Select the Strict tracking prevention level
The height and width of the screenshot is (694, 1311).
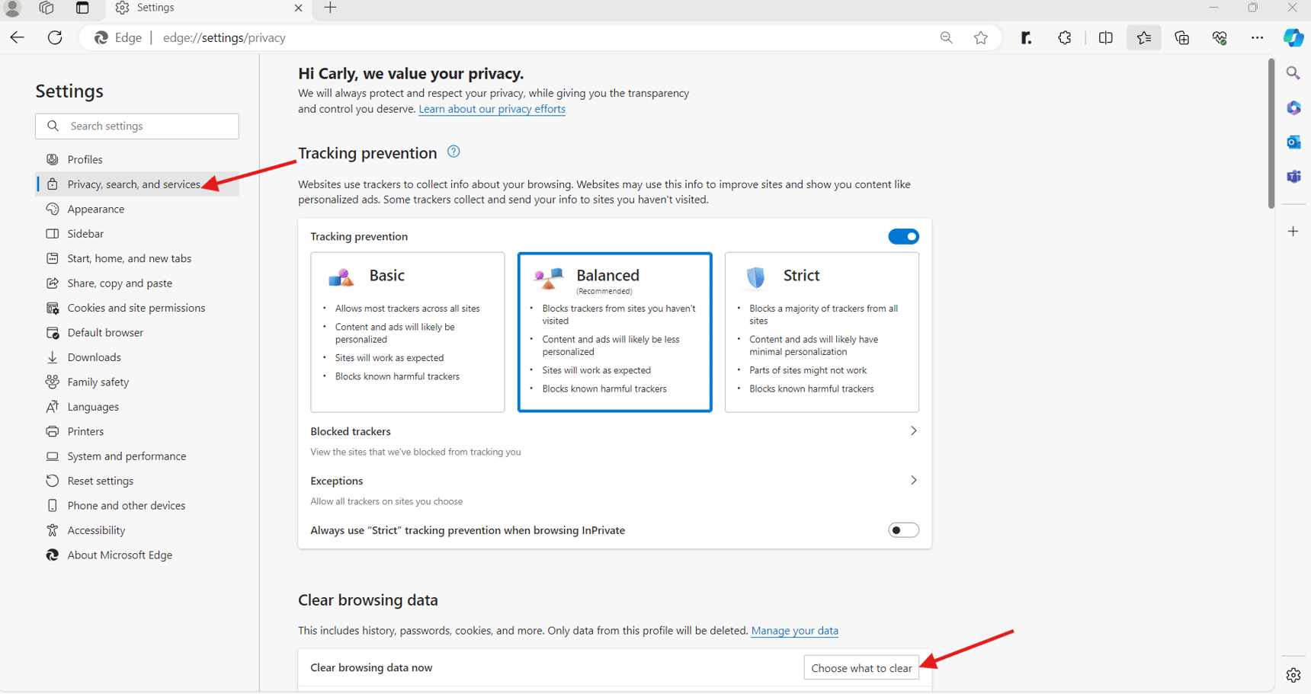[822, 333]
